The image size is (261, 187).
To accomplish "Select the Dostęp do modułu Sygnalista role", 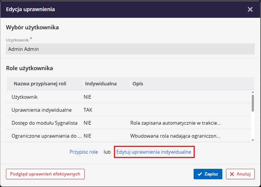I will tap(44, 123).
